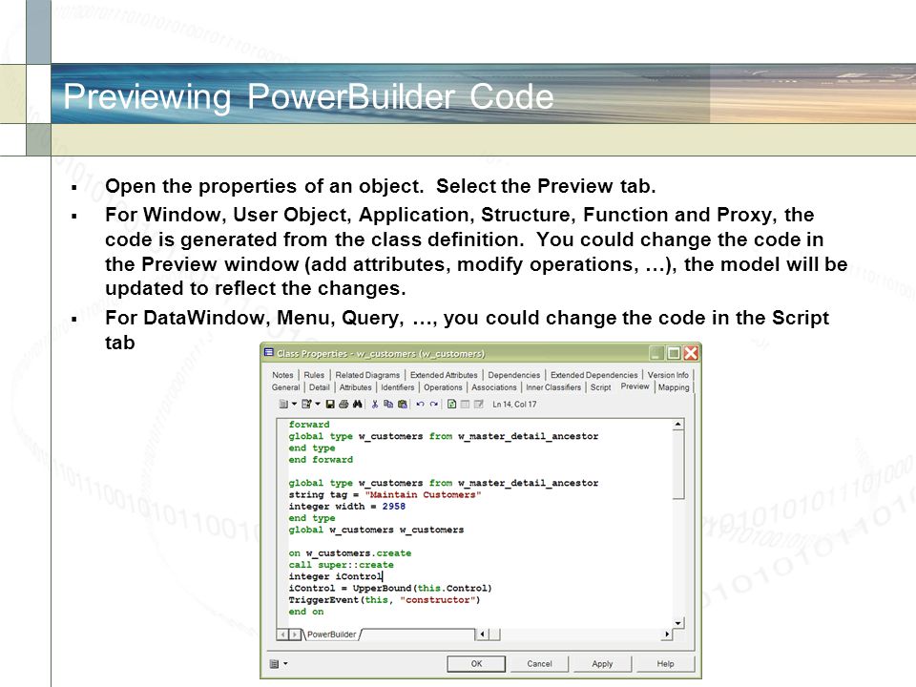Click the green Refresh preview icon

[451, 404]
